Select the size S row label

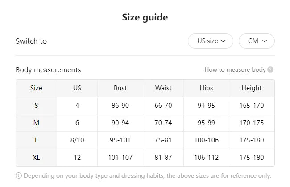tap(36, 106)
